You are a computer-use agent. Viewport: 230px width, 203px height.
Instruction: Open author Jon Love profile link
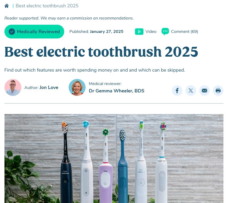49,87
